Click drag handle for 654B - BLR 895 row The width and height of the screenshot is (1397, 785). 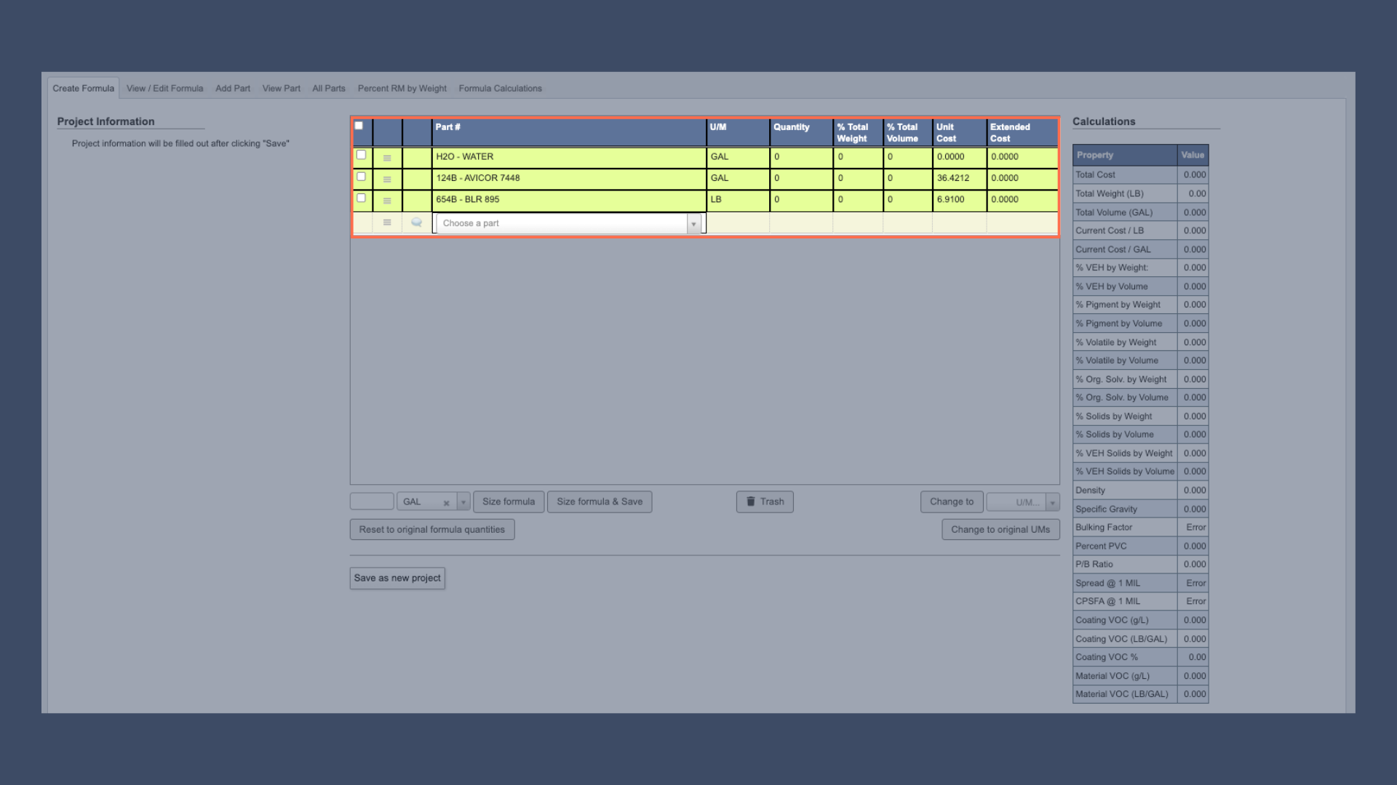387,201
